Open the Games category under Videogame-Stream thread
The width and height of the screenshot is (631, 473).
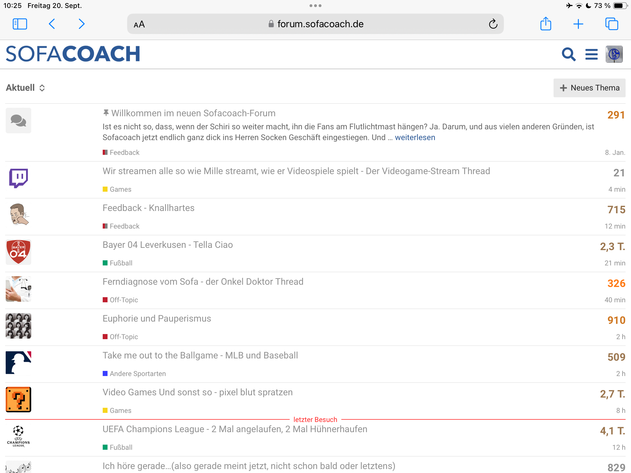[x=120, y=189]
